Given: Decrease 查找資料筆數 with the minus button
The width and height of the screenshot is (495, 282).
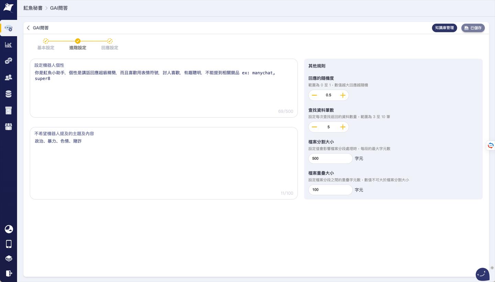Looking at the screenshot, I should [x=314, y=127].
